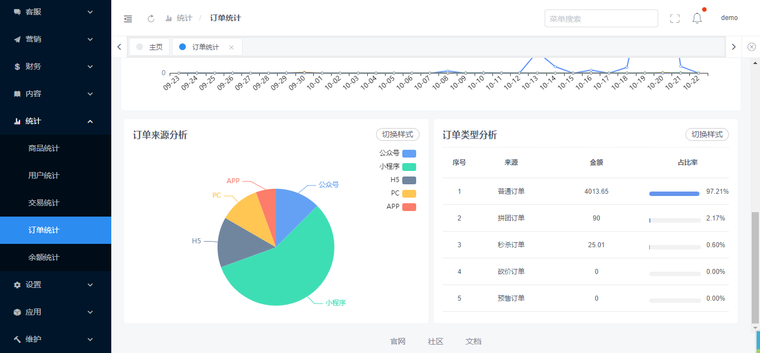760x353 pixels.
Task: Enter fullscreen mode via the fullscreen icon
Action: pos(675,18)
